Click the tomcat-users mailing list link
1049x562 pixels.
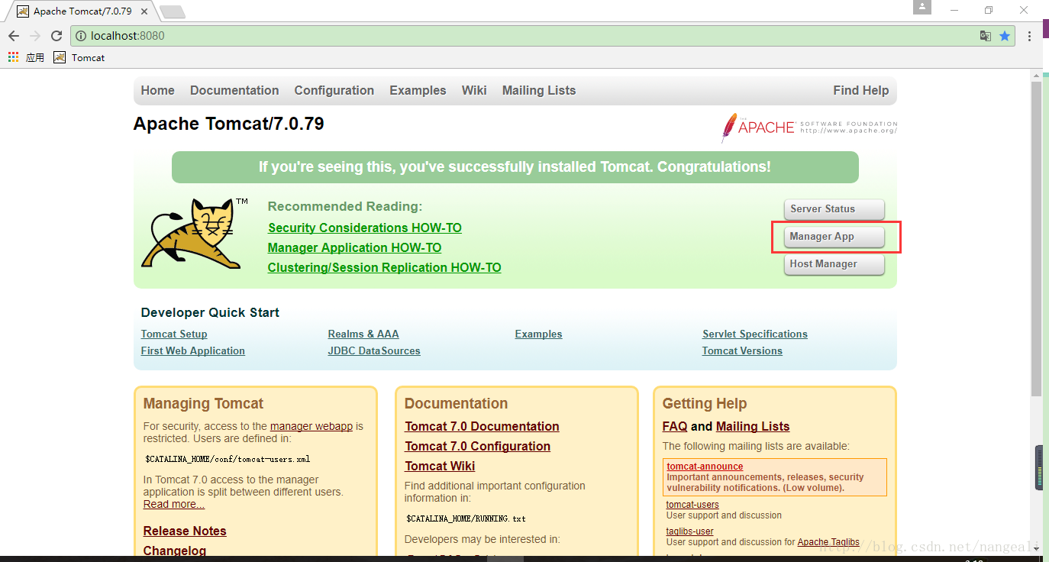coord(692,505)
